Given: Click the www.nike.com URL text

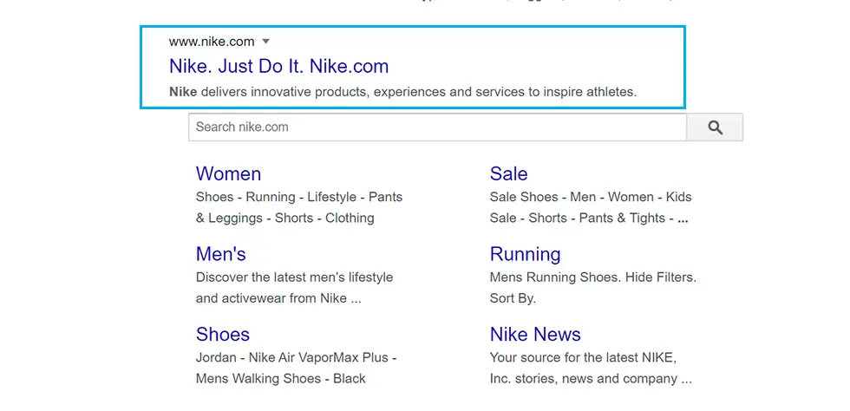Looking at the screenshot, I should tap(212, 42).
